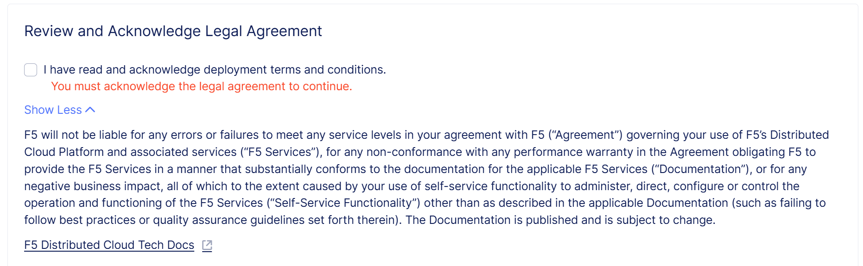The width and height of the screenshot is (863, 266).
Task: Click the external-link icon after Tech Docs
Action: (207, 245)
